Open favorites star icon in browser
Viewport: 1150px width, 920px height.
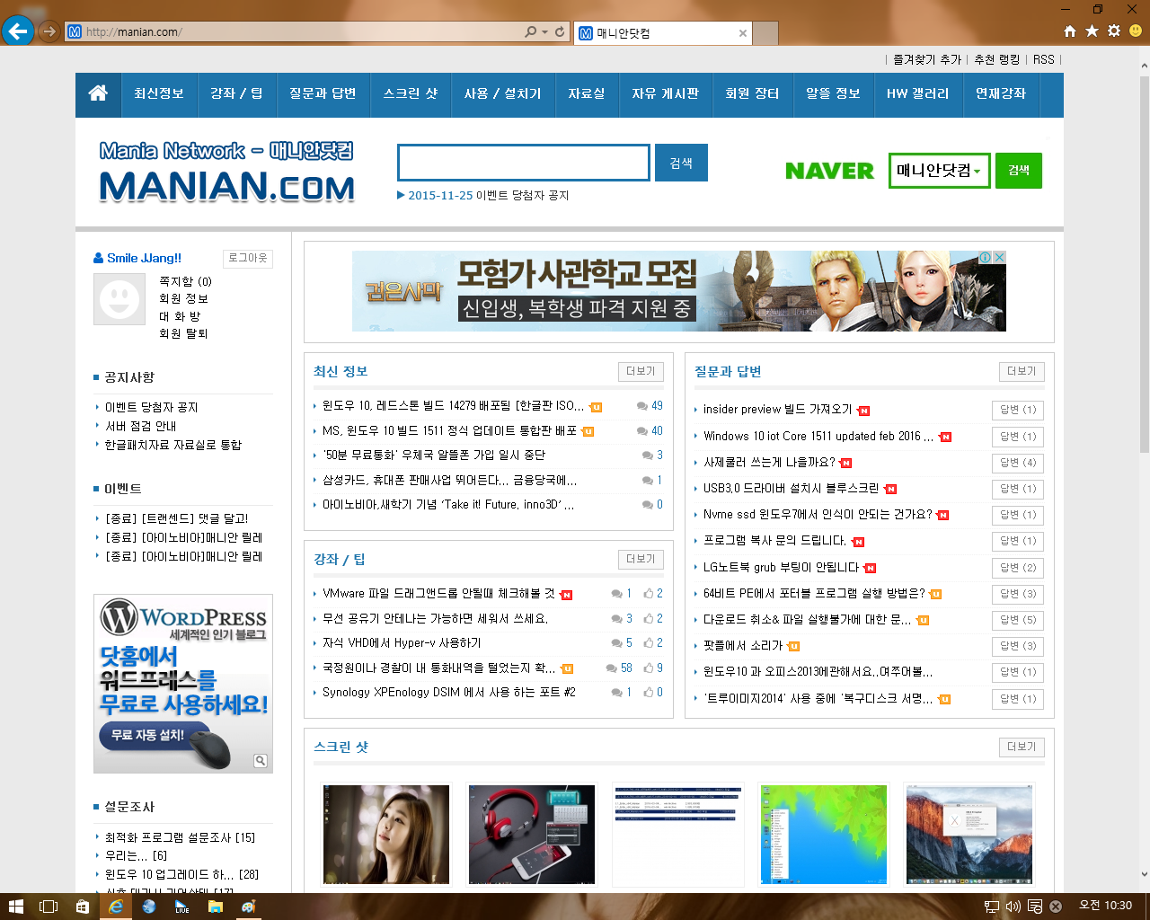(1092, 31)
